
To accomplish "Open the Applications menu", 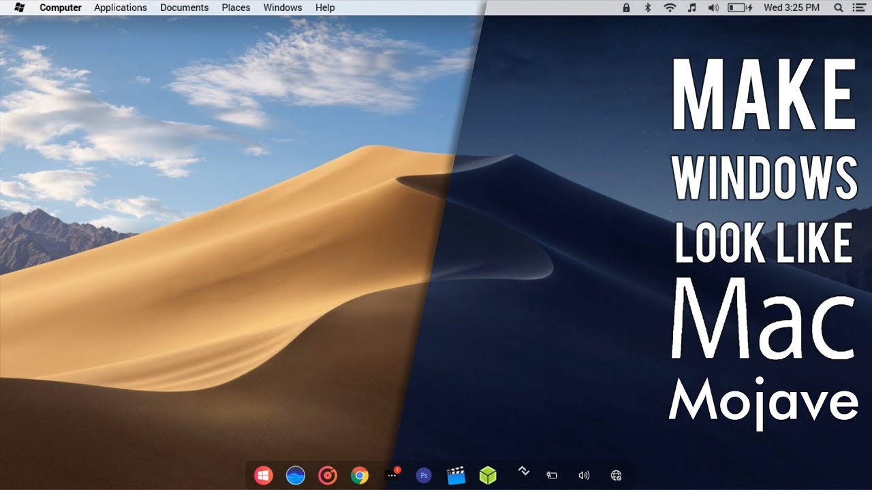I will point(121,7).
